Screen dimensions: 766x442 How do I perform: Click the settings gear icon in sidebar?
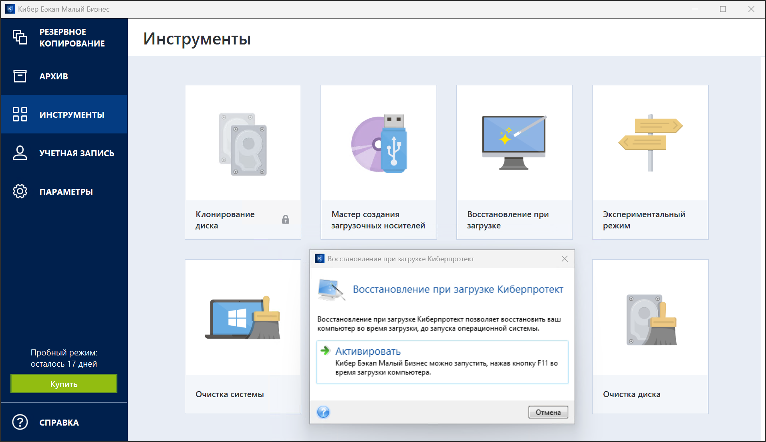(20, 192)
